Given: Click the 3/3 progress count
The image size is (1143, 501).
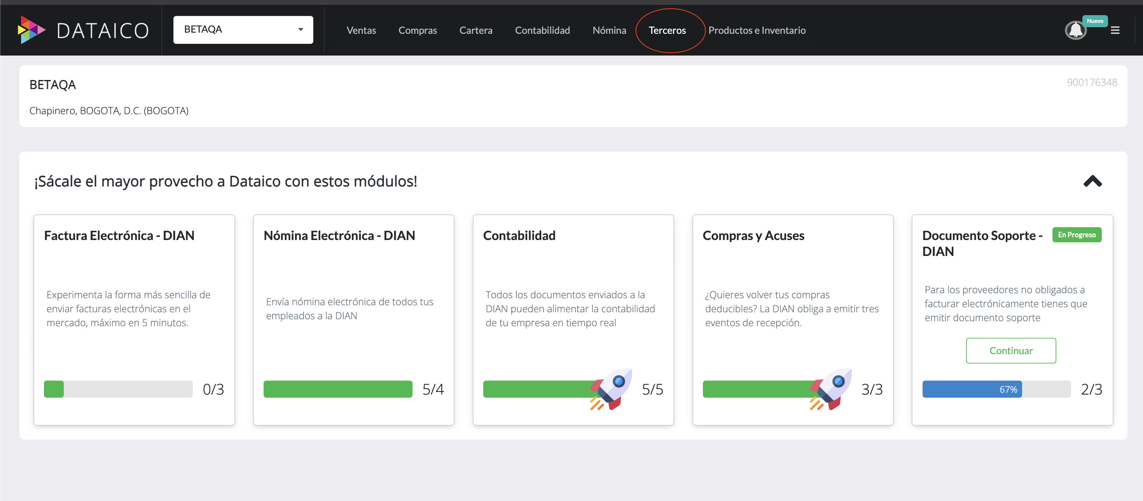Looking at the screenshot, I should [872, 389].
